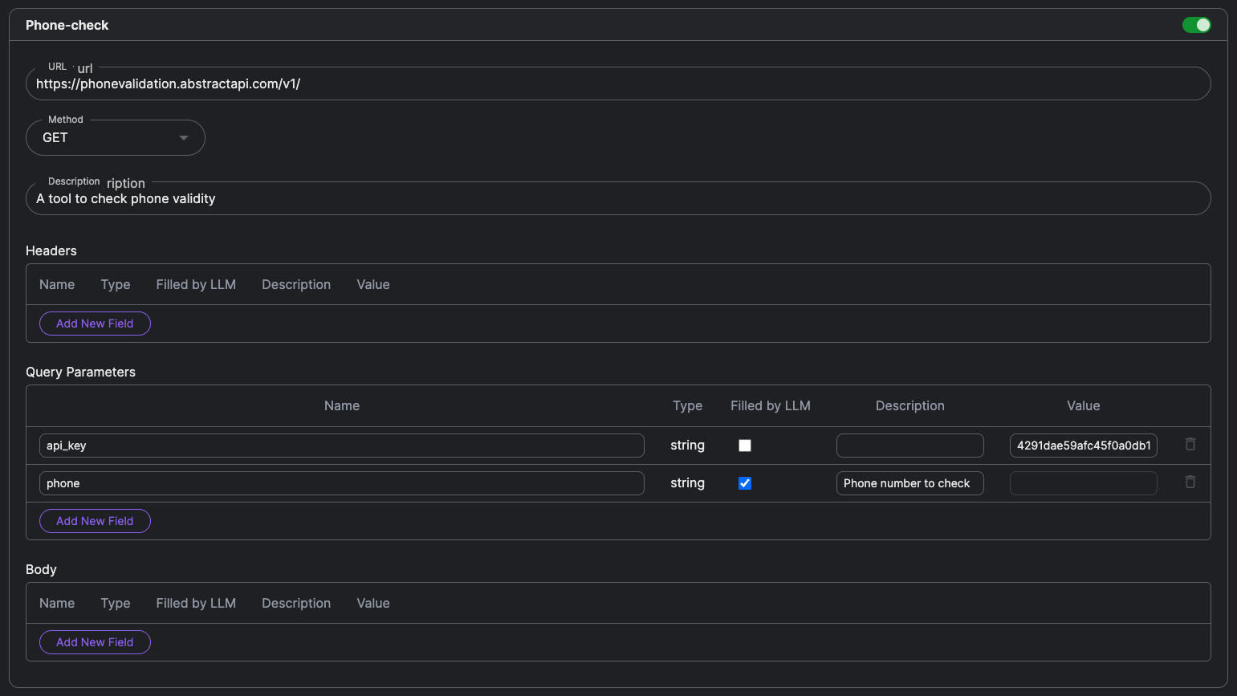
Task: Edit the tool Description field
Action: click(617, 199)
